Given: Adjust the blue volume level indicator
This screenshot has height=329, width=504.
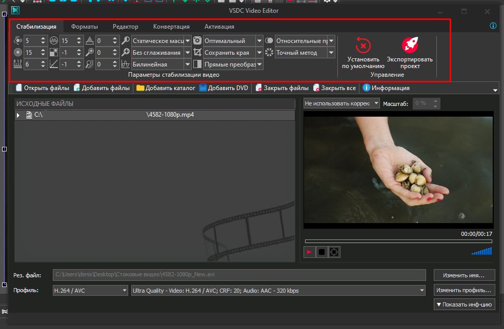Looking at the screenshot, I should coord(482,251).
